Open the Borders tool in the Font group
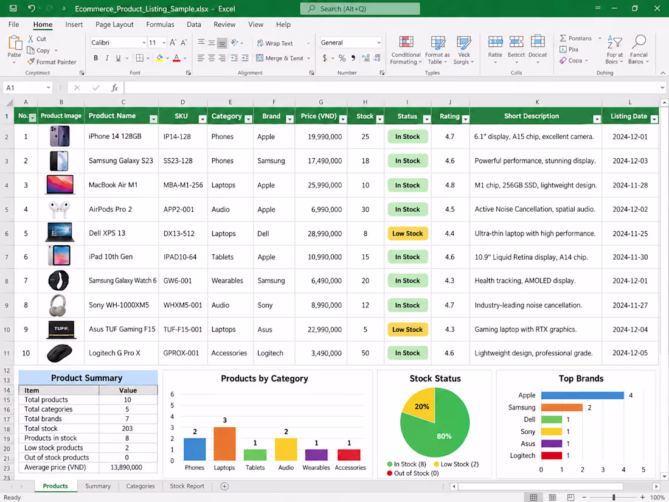This screenshot has height=502, width=669. (x=139, y=58)
